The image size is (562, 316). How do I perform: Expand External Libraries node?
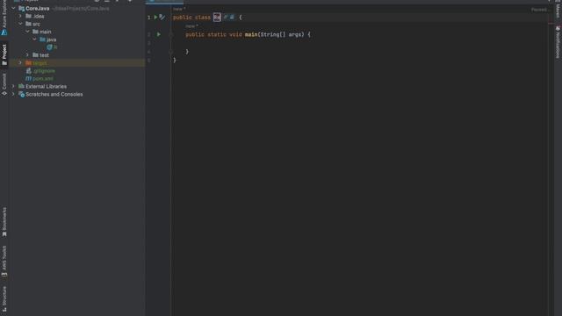pyautogui.click(x=13, y=86)
